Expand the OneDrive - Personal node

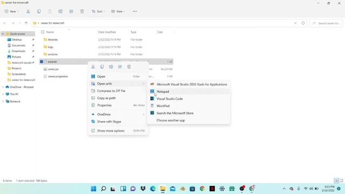point(3,87)
